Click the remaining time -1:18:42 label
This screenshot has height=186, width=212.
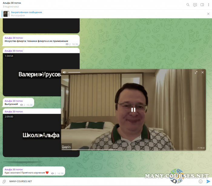click(x=200, y=148)
